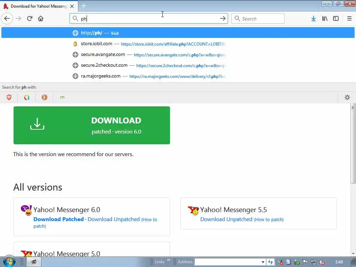Click the Yahoo! Messenger 6.0 smiley logo
Image resolution: width=356 pixels, height=267 pixels.
point(26,210)
